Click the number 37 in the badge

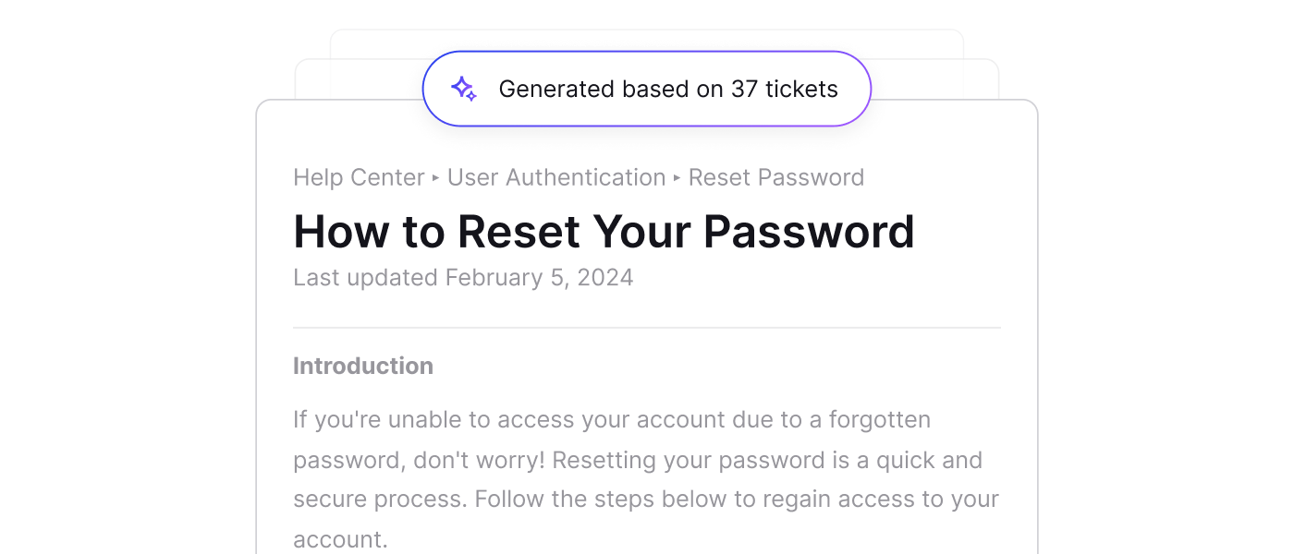click(x=744, y=90)
